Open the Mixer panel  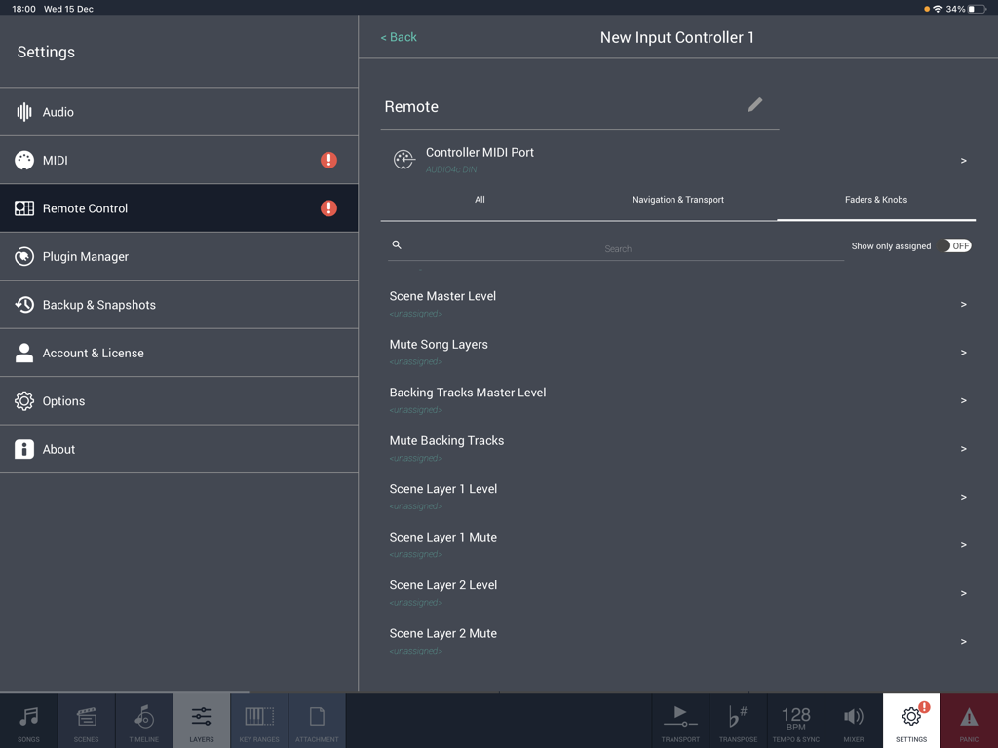click(x=853, y=721)
